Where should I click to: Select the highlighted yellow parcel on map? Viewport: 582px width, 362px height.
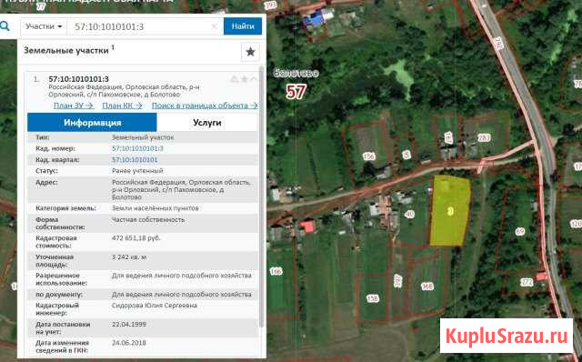point(450,210)
